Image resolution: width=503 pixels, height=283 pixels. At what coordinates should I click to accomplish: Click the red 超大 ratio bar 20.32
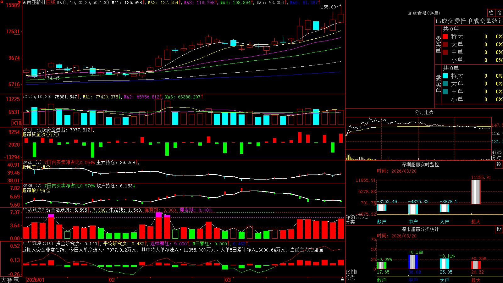point(476,265)
